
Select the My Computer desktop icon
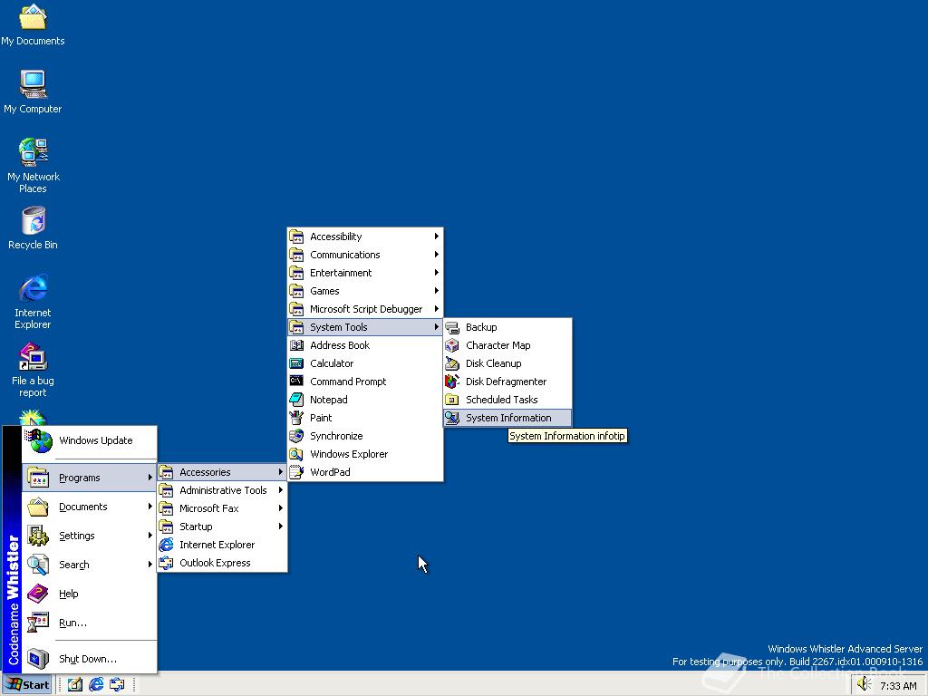(33, 92)
